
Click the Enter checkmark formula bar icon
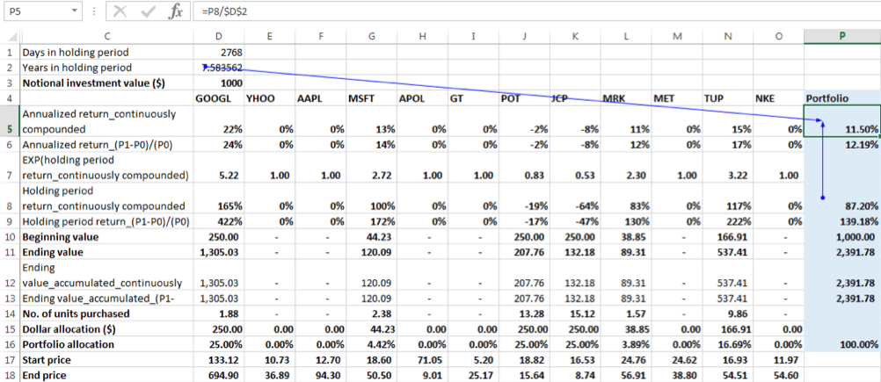pos(147,11)
